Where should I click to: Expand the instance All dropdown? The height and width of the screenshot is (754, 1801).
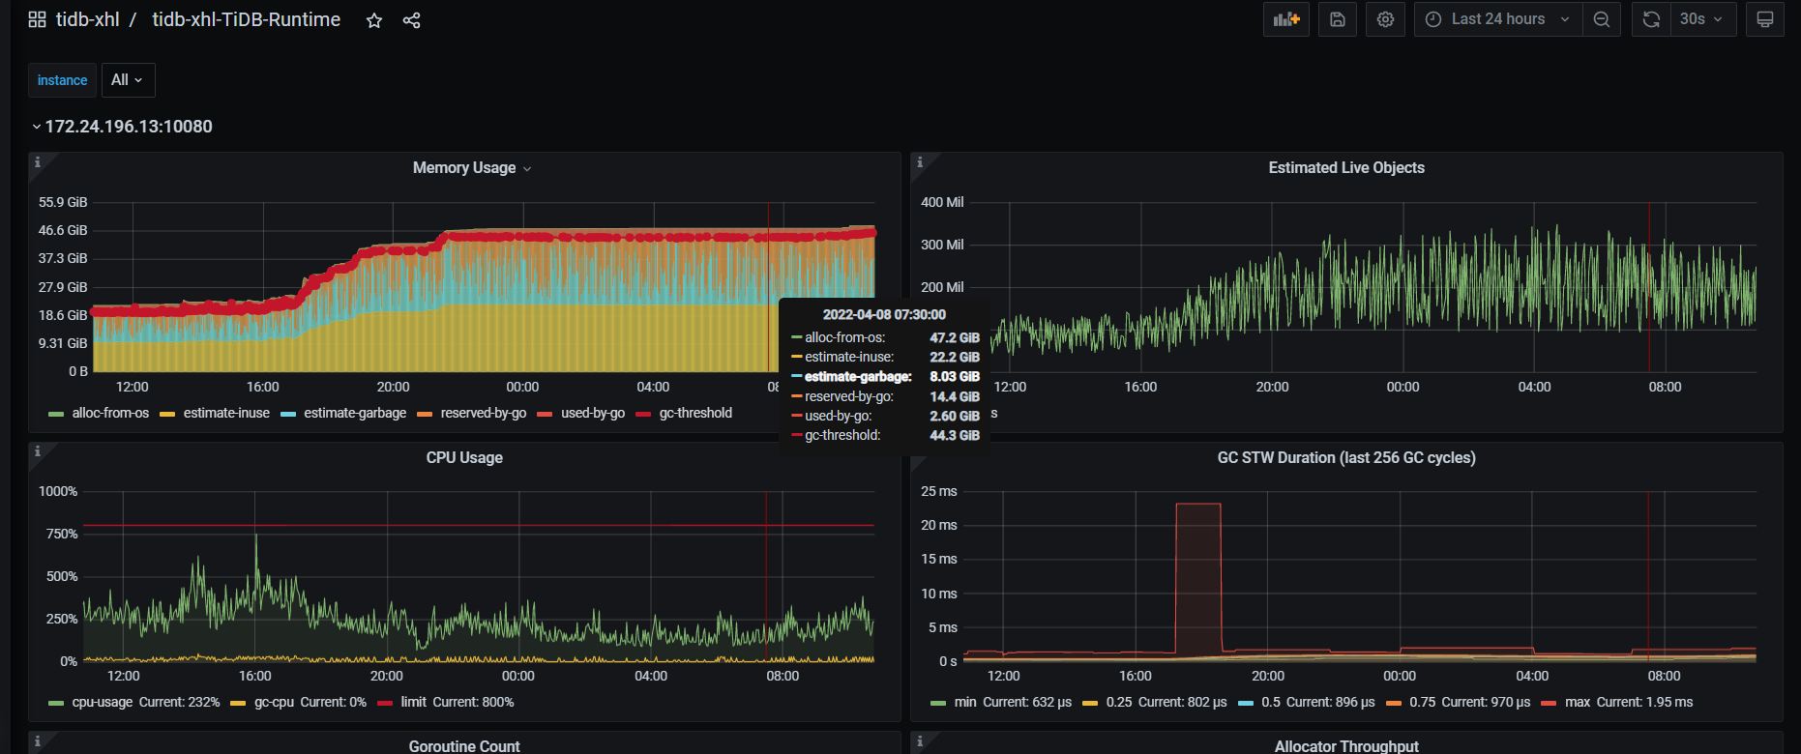(128, 80)
